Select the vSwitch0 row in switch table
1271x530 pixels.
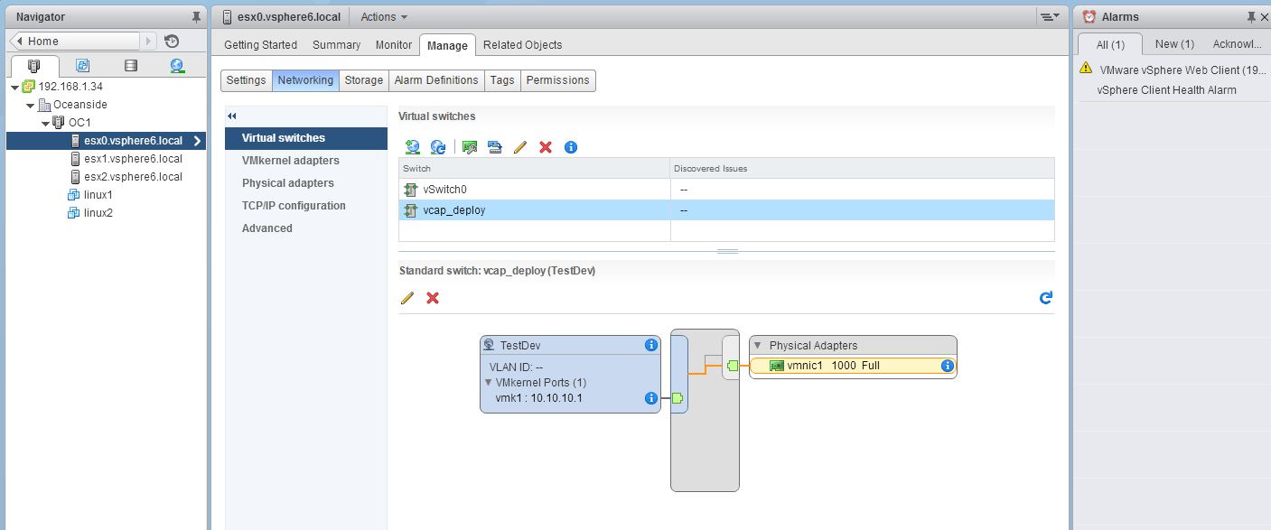726,190
